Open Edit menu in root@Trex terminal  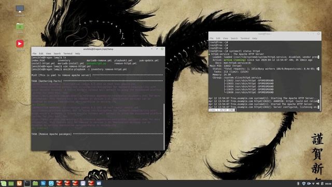click(218, 38)
